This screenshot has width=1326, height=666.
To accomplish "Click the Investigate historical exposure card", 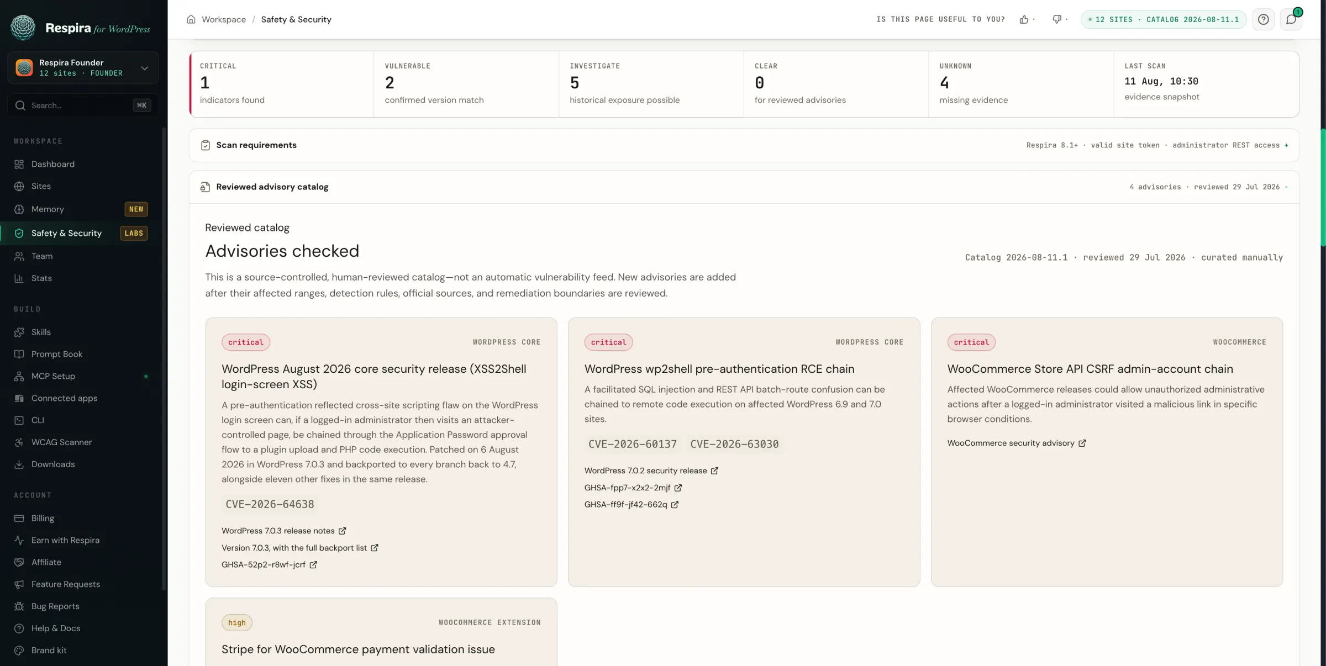I will click(x=651, y=84).
